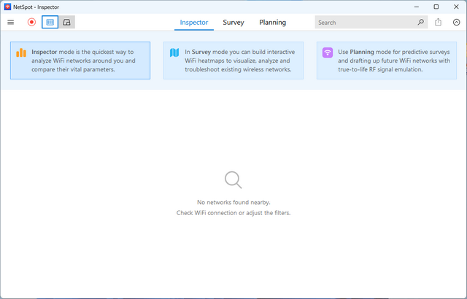
Task: Click the large empty-state magnifier icon
Action: pos(233,179)
